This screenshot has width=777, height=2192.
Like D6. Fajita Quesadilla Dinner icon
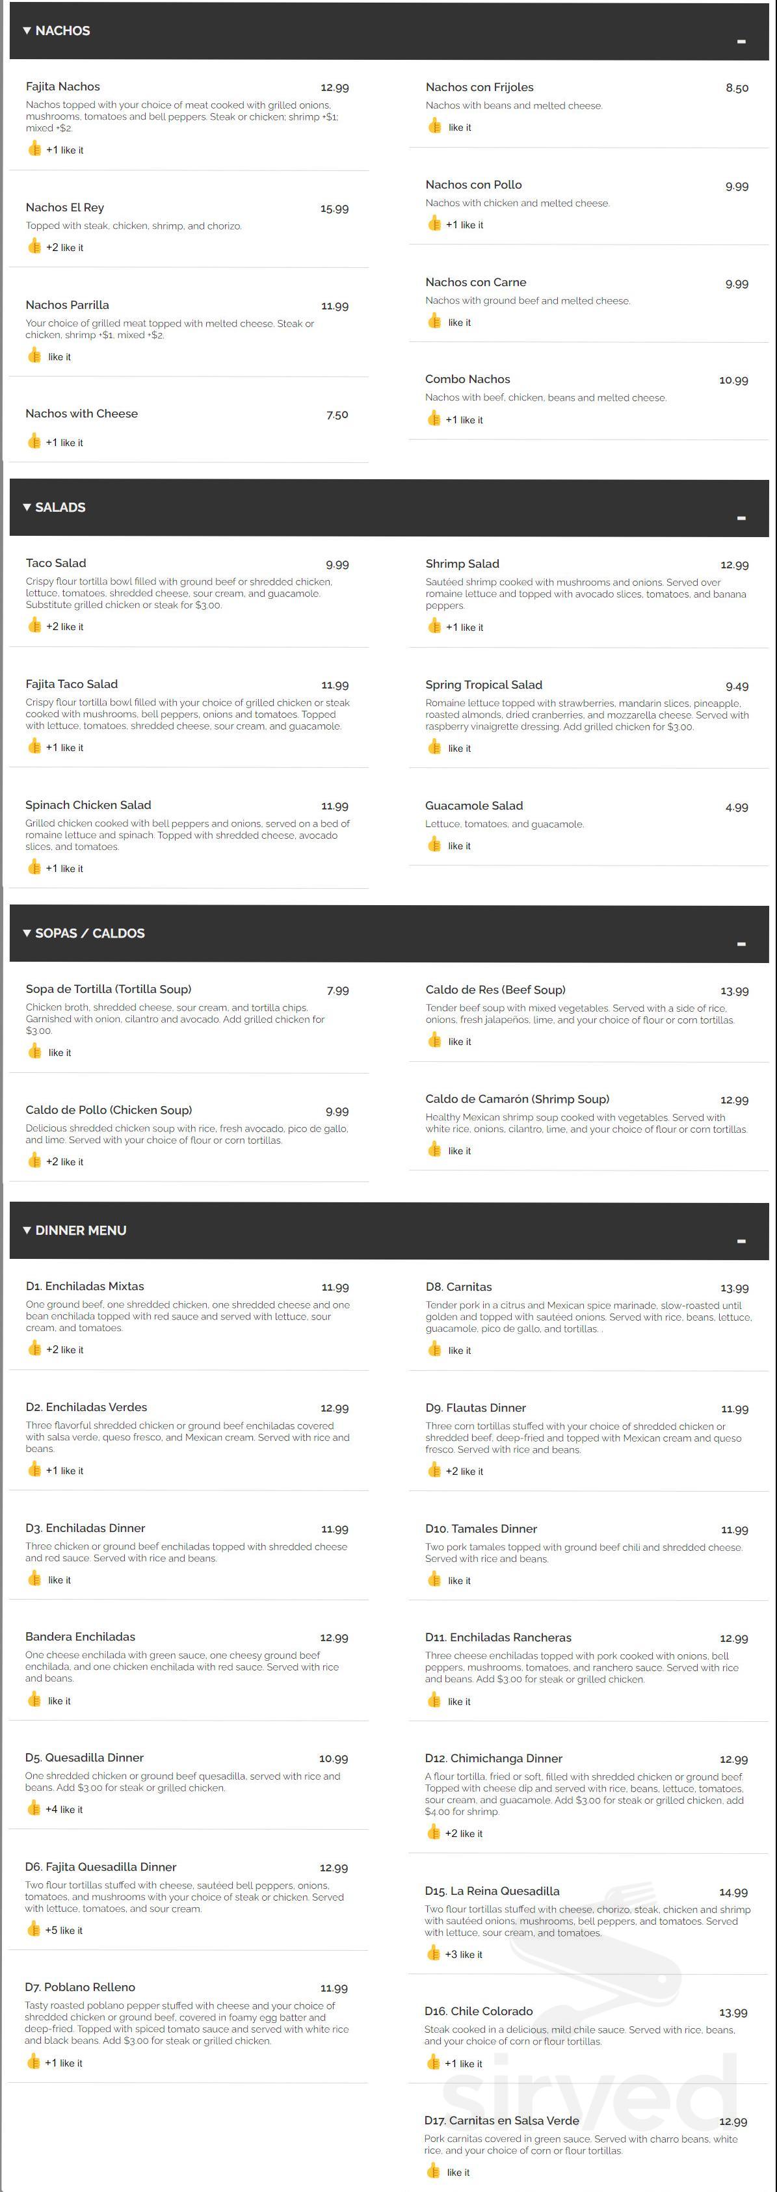[x=34, y=1929]
